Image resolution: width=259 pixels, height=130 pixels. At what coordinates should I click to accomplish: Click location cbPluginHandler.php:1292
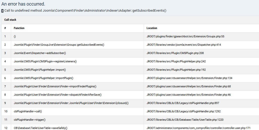click(184, 111)
